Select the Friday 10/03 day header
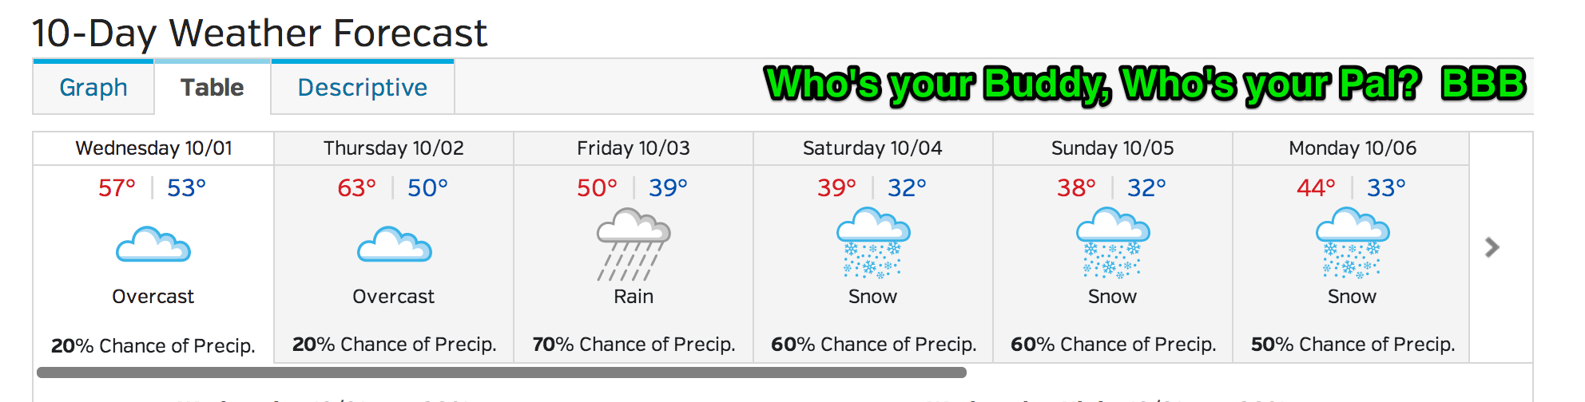This screenshot has height=402, width=1585. (634, 148)
